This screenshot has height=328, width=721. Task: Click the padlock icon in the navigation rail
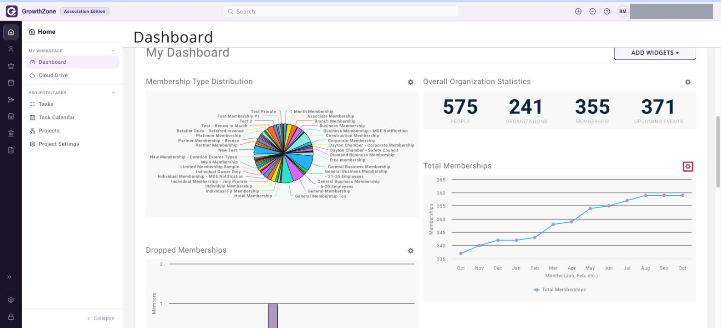pyautogui.click(x=11, y=317)
